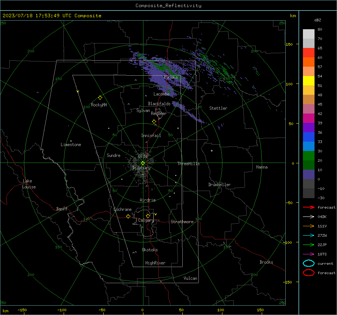Screen dimensions: 337x315
Task: Click the yellow diamond marker above Calgary
Action: (x=148, y=216)
